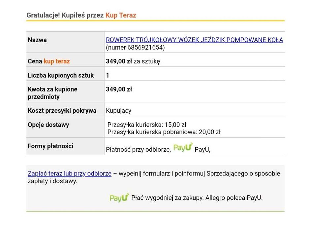Click the 'Cena kup teraz' row label
This screenshot has width=311, height=231.
(x=49, y=61)
